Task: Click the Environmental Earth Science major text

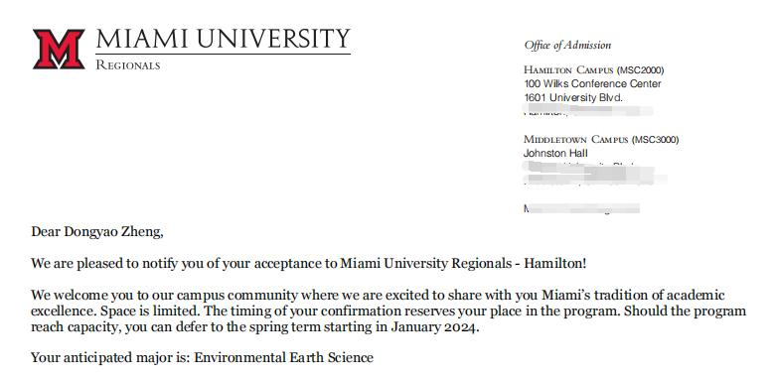Action: [284, 357]
